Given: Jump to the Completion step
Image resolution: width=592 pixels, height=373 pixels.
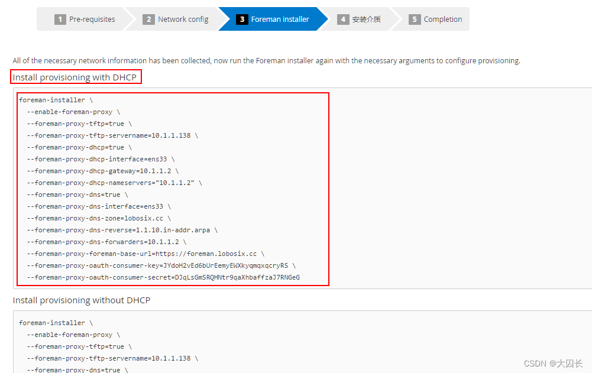Looking at the screenshot, I should point(435,20).
